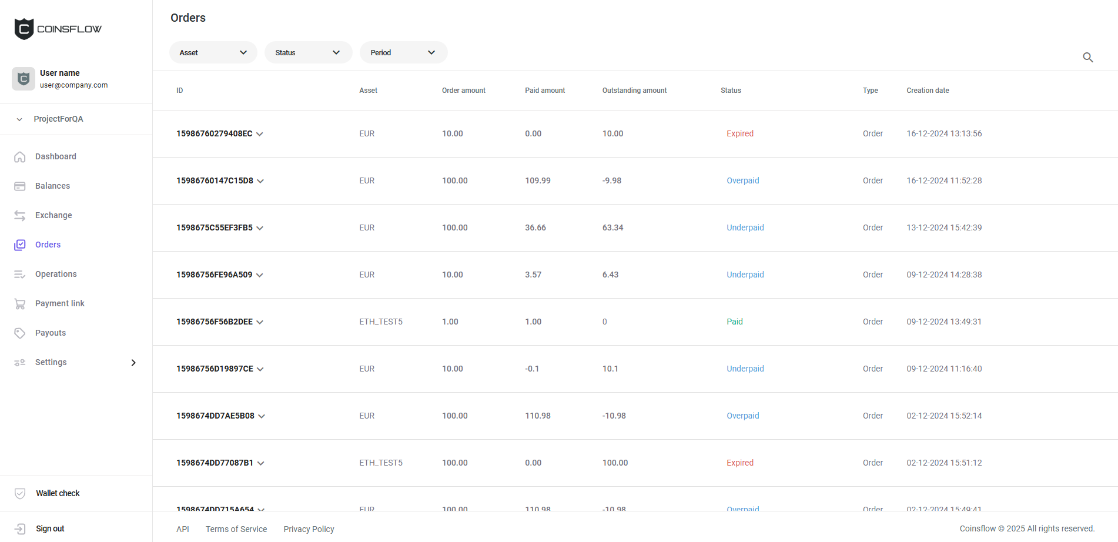
Task: Click the Payouts tag icon
Action: 20,333
